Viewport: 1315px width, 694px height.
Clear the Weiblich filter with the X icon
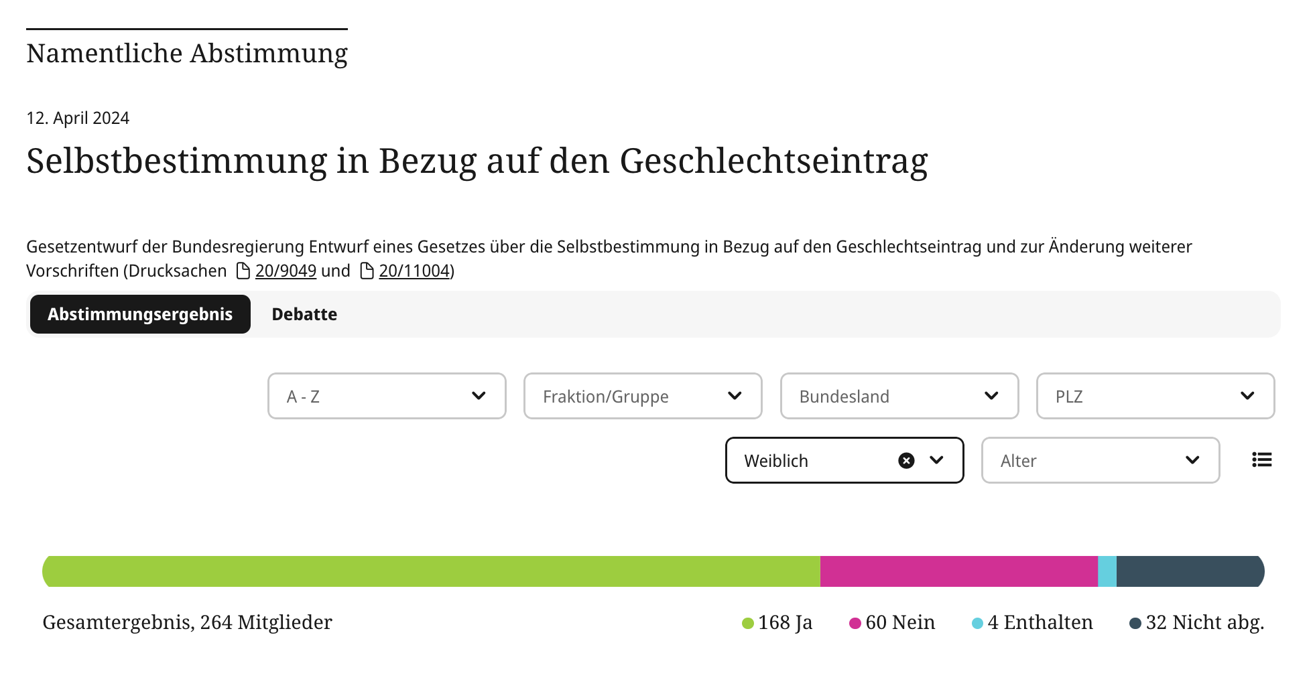point(906,460)
